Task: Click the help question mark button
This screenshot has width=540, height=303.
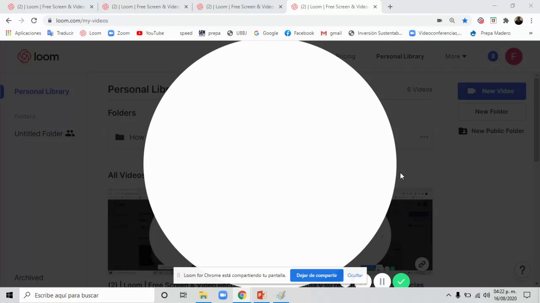Action: click(x=522, y=270)
